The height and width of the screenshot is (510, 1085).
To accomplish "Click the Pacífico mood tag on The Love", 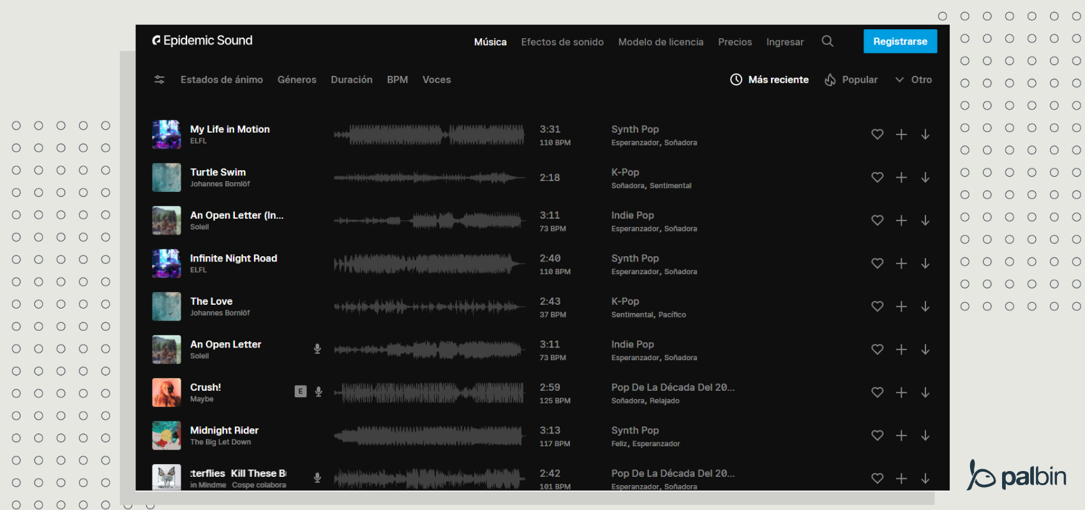I will [672, 315].
